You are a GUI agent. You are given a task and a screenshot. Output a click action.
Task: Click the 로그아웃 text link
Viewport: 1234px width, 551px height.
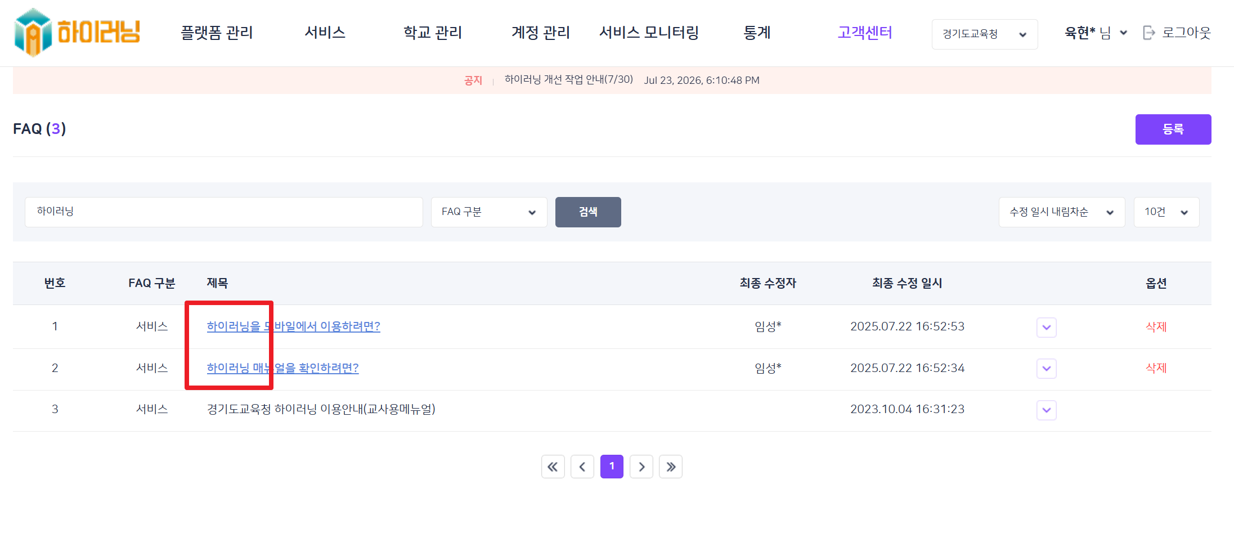[1187, 33]
